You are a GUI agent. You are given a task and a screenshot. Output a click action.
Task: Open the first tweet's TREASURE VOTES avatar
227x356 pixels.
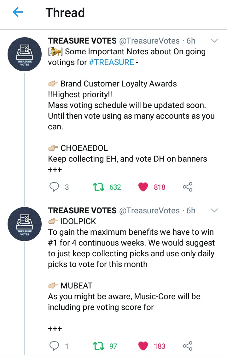[25, 54]
